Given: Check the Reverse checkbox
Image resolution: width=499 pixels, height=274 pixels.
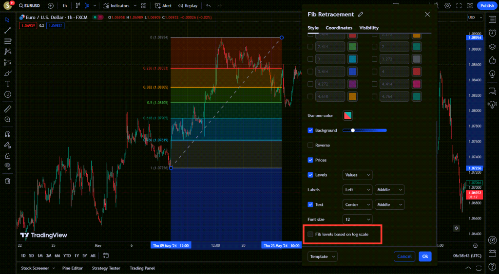Looking at the screenshot, I should 310,146.
